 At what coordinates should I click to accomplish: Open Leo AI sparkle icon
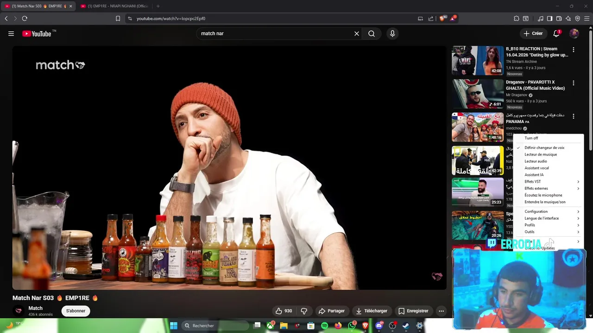568,18
